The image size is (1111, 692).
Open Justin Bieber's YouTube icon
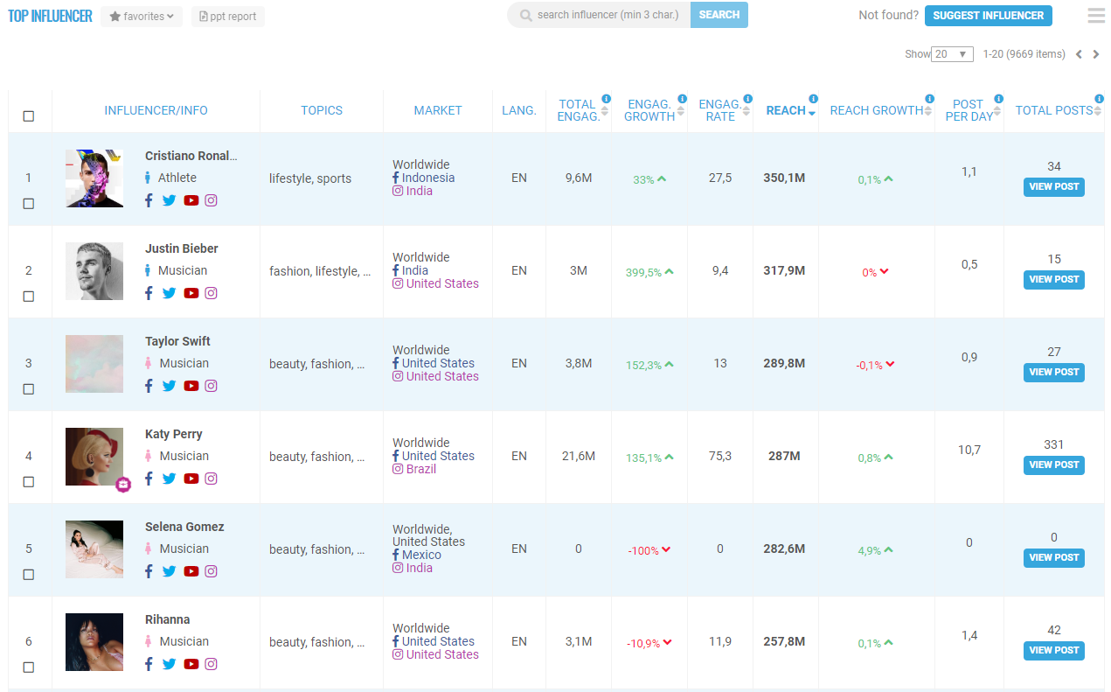click(x=191, y=293)
